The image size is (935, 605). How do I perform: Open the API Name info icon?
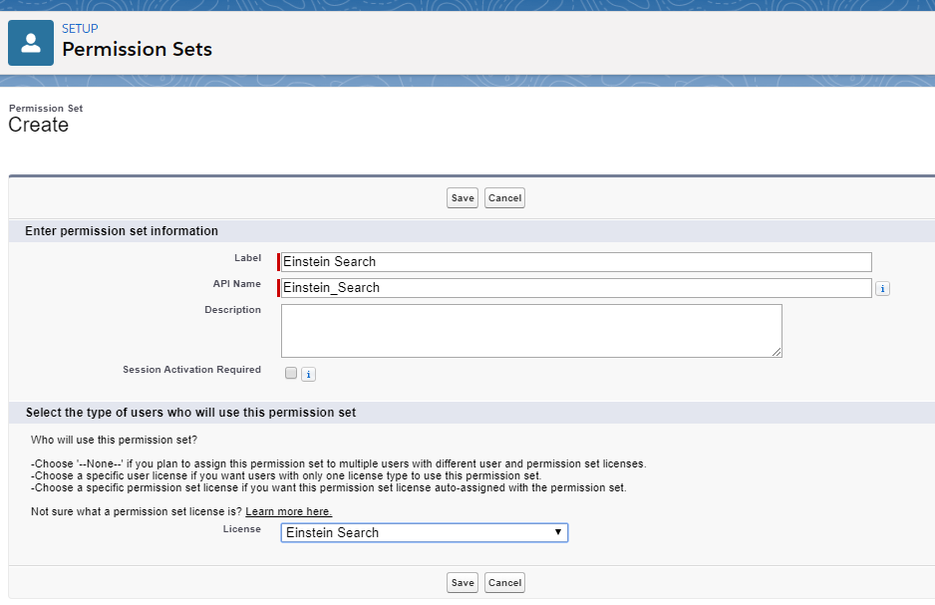point(882,288)
